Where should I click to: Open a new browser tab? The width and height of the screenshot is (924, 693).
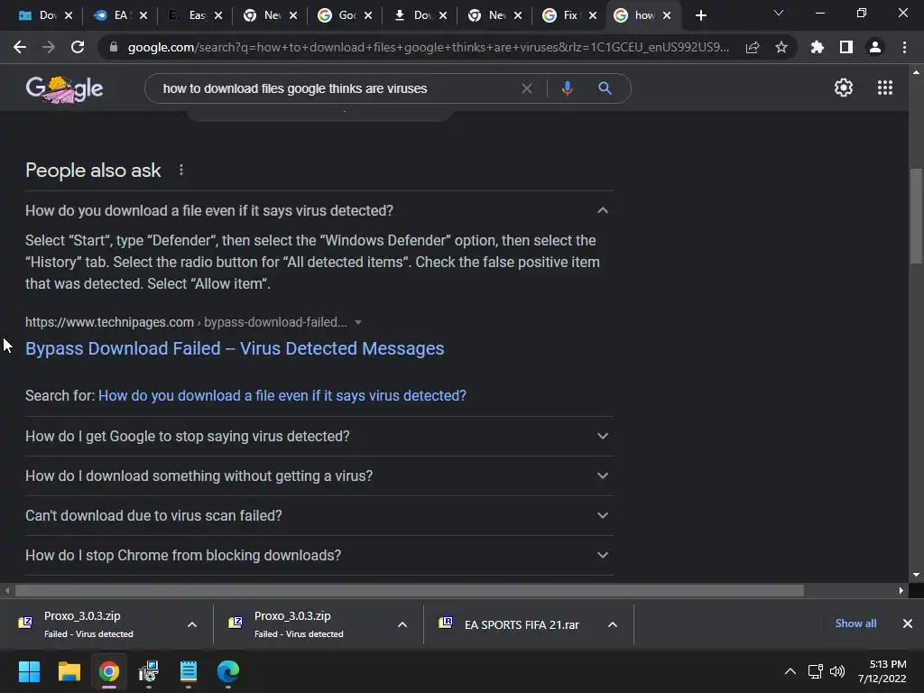point(700,15)
